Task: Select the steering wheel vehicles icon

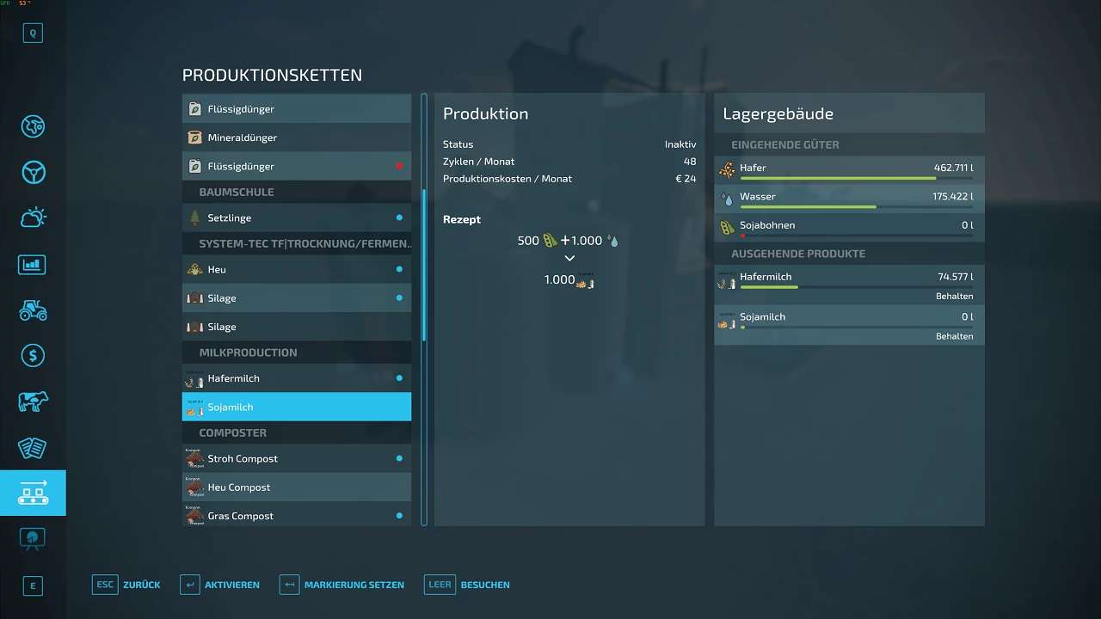Action: (x=33, y=172)
